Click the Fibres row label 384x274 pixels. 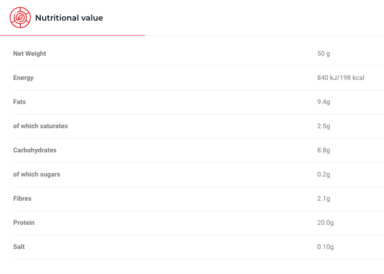(22, 198)
